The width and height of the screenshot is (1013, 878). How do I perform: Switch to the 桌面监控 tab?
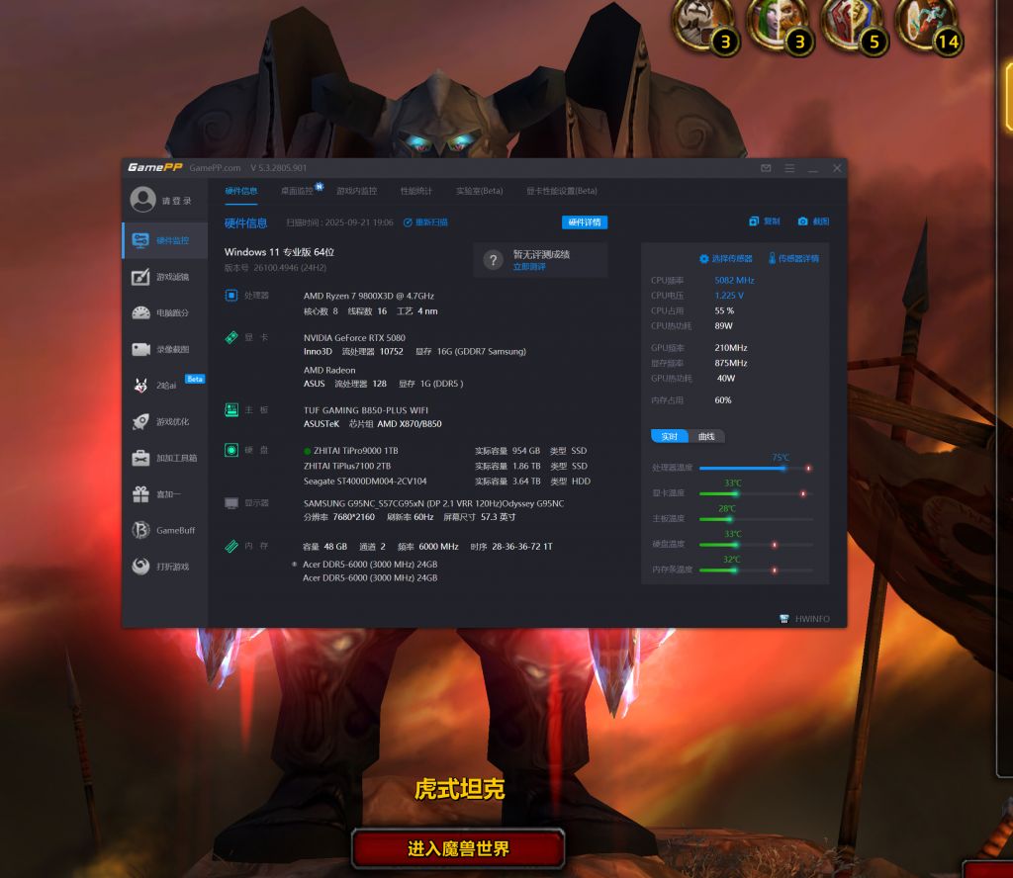coord(297,191)
